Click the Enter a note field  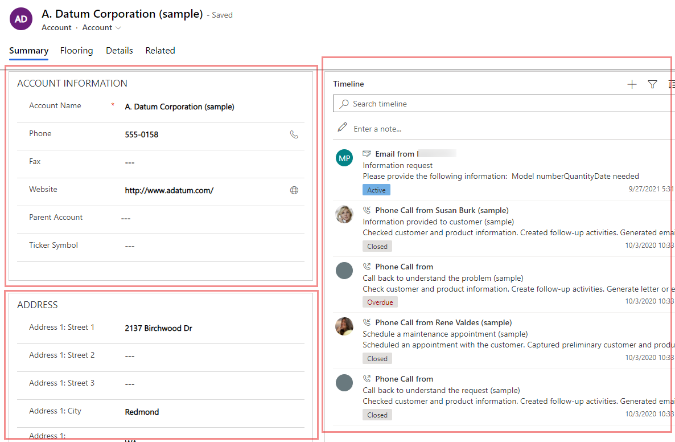pos(387,128)
